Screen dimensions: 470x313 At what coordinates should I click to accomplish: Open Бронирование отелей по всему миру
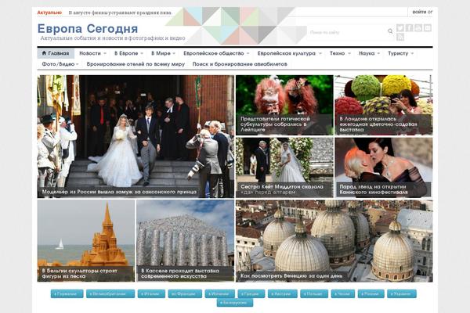click(136, 63)
